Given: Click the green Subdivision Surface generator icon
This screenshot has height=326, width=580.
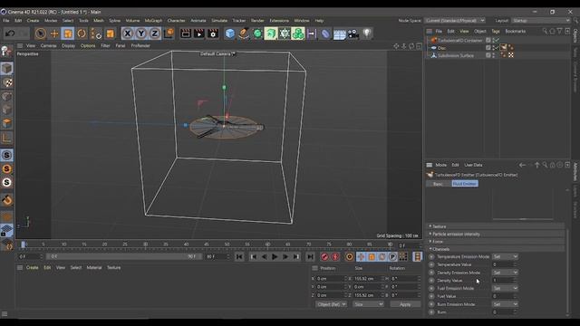Looking at the screenshot, I should pyautogui.click(x=257, y=34).
